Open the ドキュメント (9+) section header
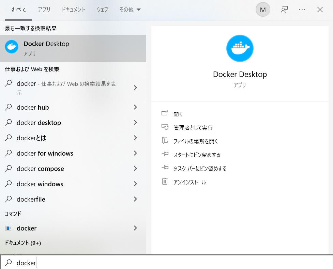333x269 pixels. 23,243
